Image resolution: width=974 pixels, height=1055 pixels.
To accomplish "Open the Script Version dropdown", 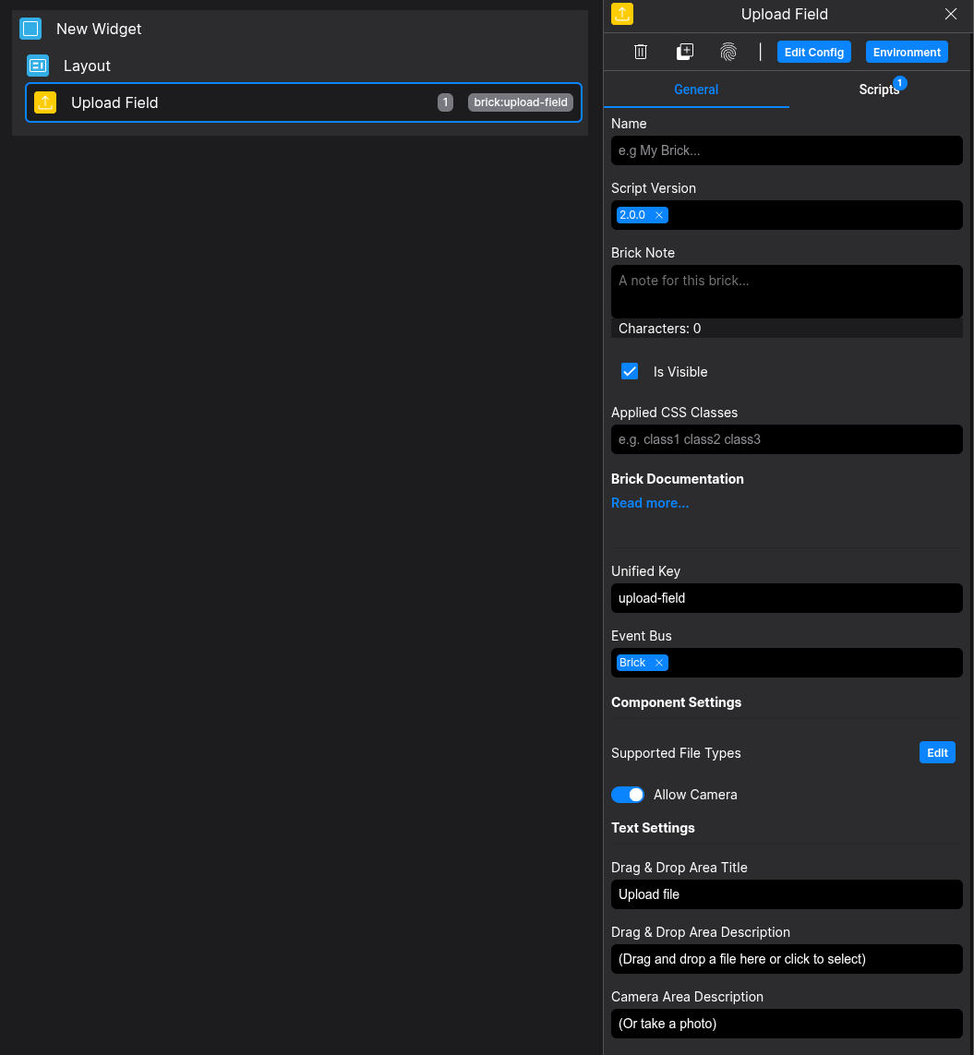I will click(x=812, y=215).
